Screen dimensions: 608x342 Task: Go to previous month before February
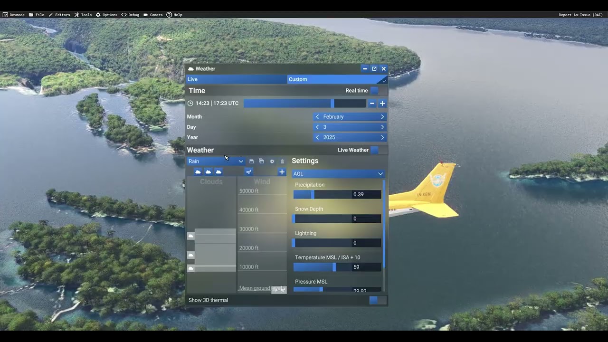(x=317, y=117)
